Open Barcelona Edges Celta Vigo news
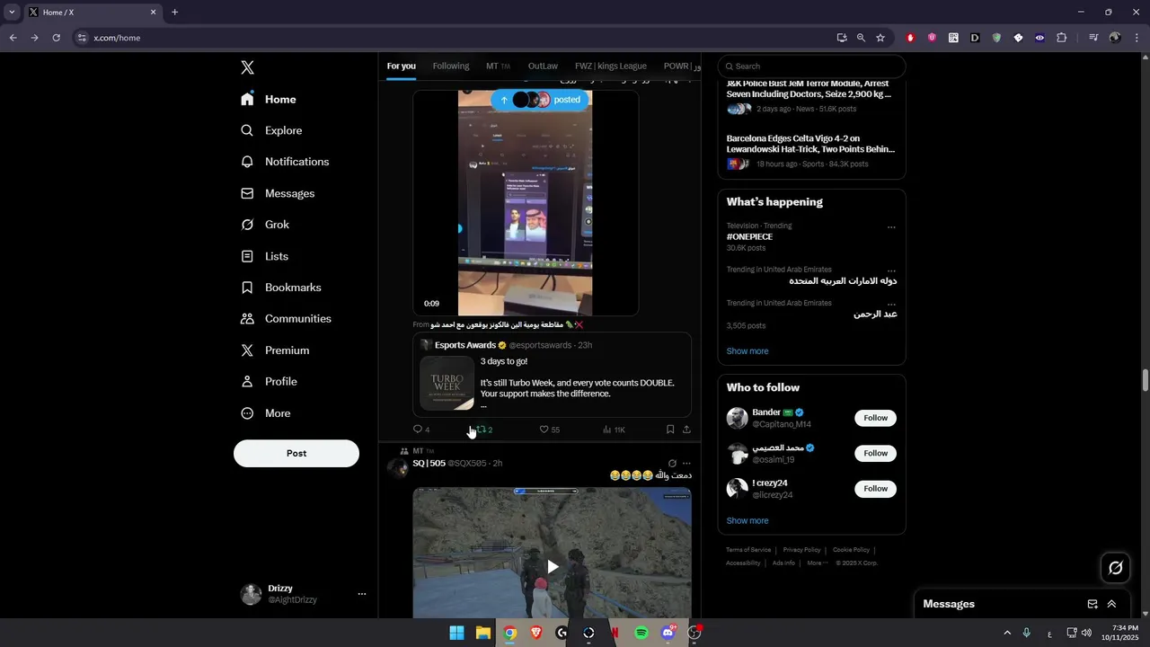 coord(811,151)
